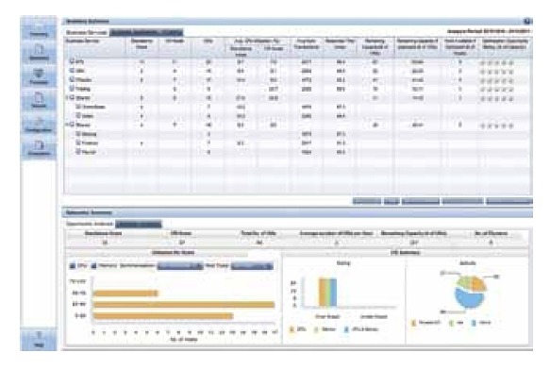Click the question-mark help icon in the header bar

tap(526, 22)
